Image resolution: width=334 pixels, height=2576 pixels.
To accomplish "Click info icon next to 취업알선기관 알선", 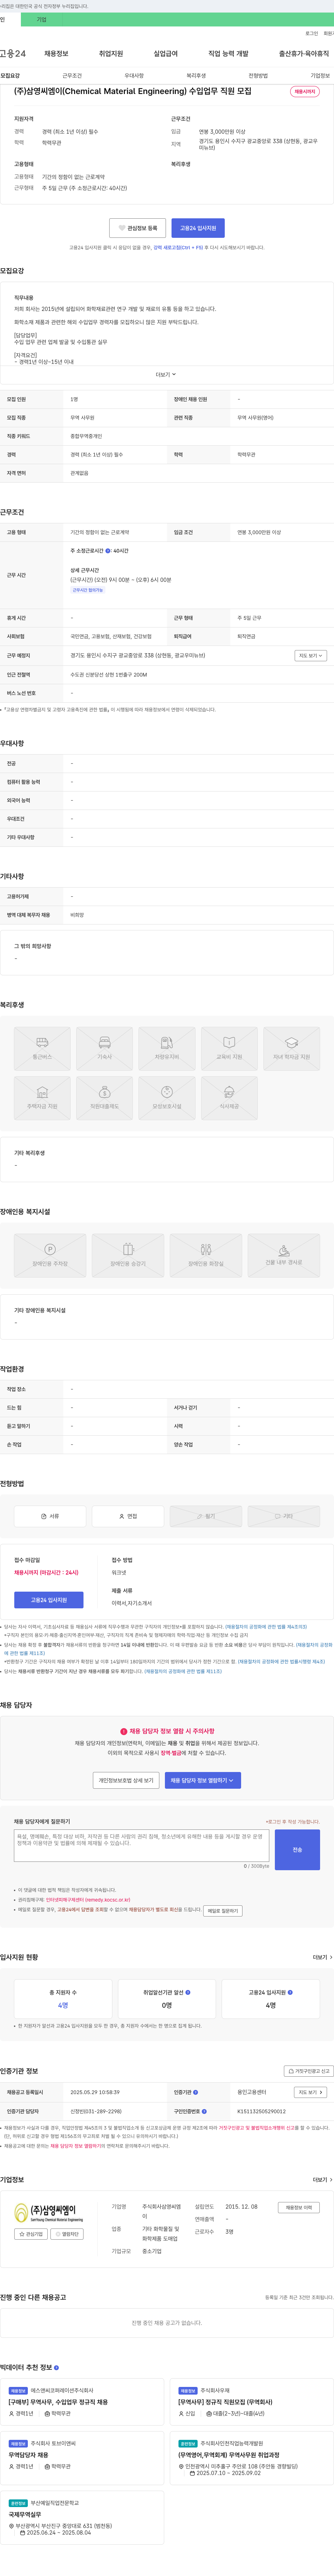I will tap(188, 1992).
